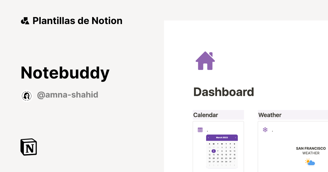Click the avatar photo of amna-shahid
Image resolution: width=328 pixels, height=172 pixels.
(27, 96)
